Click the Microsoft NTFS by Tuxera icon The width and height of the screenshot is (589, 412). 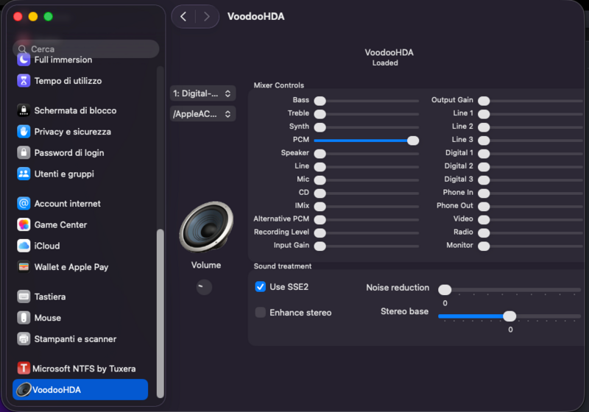point(24,369)
